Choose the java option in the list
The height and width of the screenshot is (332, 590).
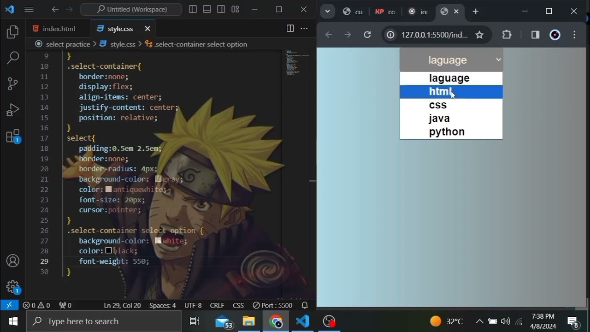click(x=451, y=119)
